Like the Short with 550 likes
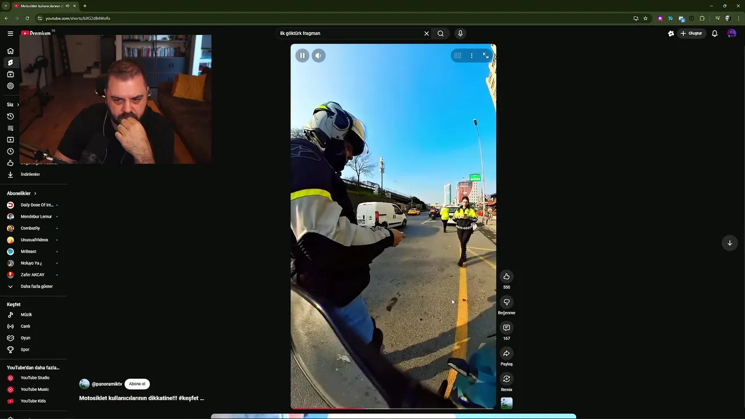Screen dimensions: 745x419 coord(506,276)
